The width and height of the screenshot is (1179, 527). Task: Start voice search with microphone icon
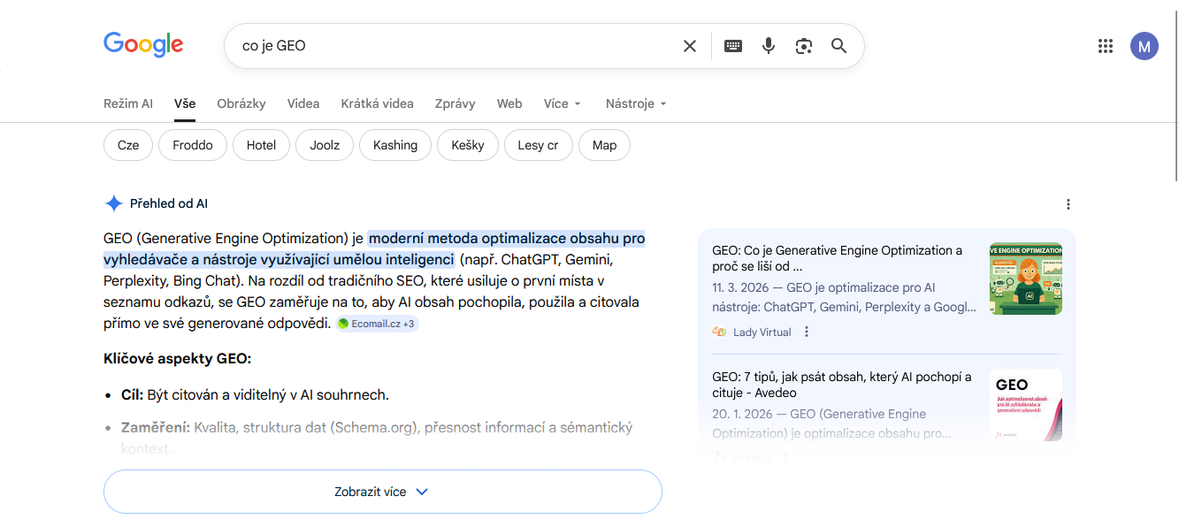tap(769, 46)
